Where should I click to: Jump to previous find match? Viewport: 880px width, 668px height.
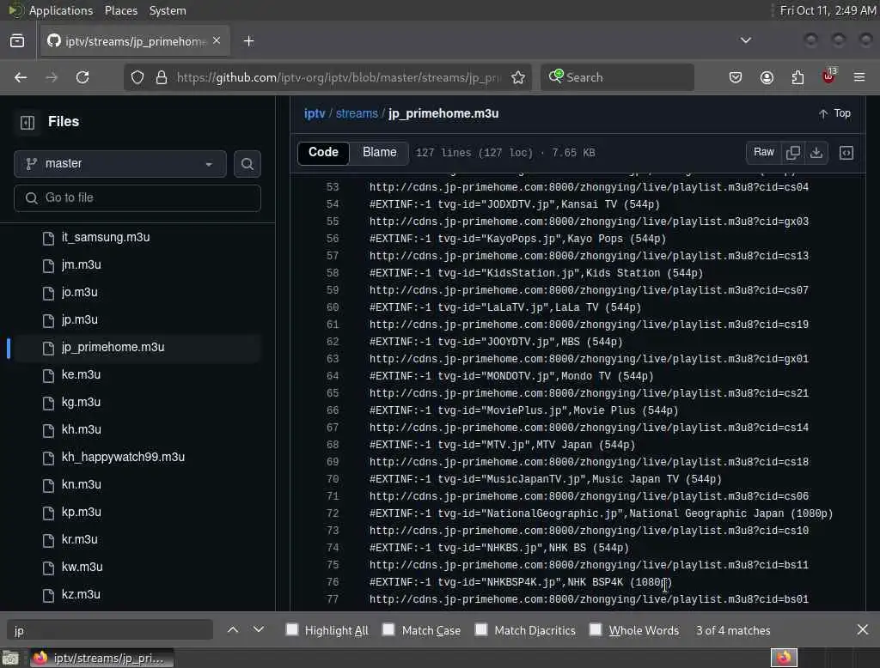pyautogui.click(x=233, y=630)
